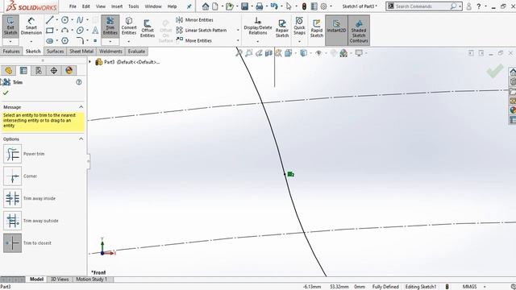The width and height of the screenshot is (516, 290).
Task: Open the ConfigurationManager tab
Action: point(39,70)
